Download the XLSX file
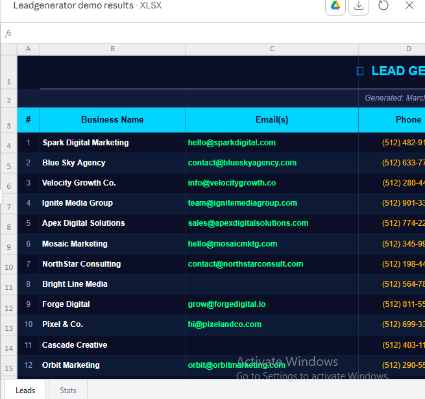Viewport: 425px width, 399px height. (x=359, y=6)
